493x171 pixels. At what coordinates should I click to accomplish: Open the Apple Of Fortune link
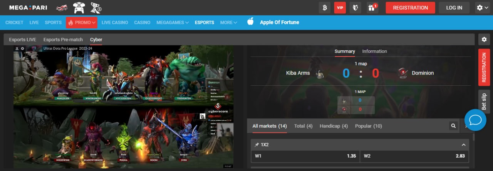coord(280,22)
